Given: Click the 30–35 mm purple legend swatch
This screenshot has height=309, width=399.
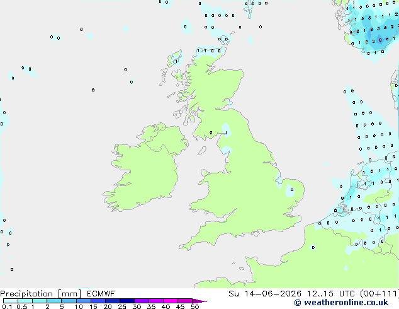Looking at the screenshot, I should pos(142,301).
